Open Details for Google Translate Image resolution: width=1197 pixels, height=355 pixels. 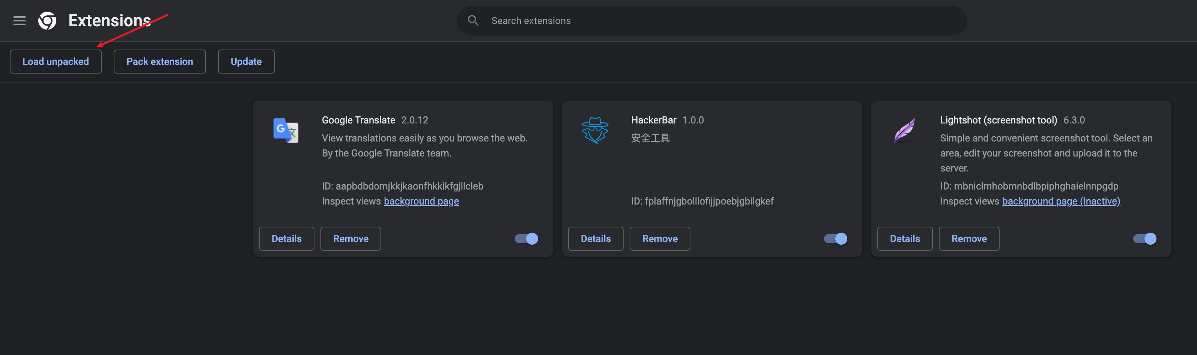click(x=287, y=239)
